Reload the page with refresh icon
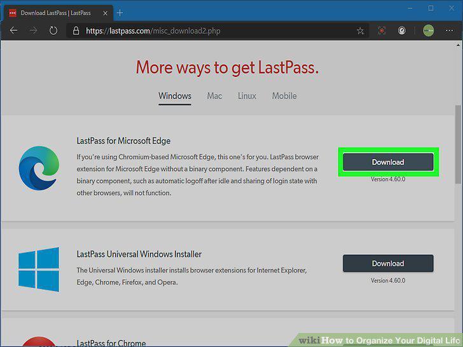This screenshot has width=463, height=347. click(53, 31)
